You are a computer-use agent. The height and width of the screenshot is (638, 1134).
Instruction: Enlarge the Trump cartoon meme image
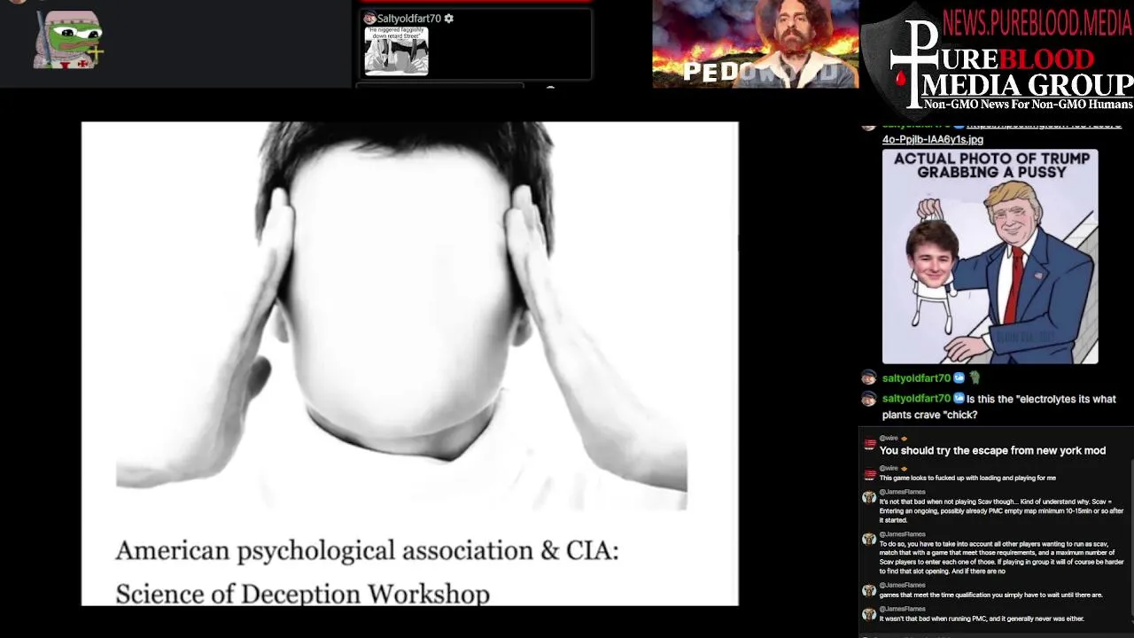click(990, 256)
